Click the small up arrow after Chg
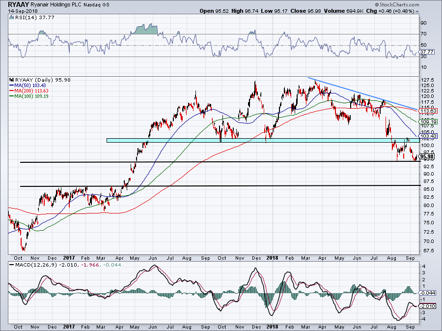 click(x=417, y=12)
